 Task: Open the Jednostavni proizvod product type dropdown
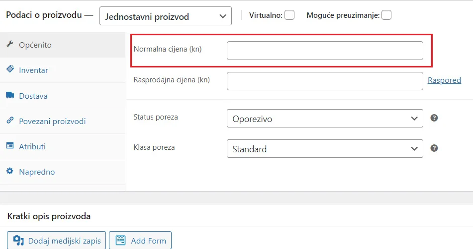coord(166,16)
